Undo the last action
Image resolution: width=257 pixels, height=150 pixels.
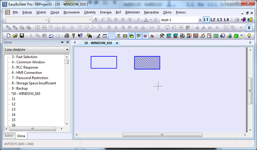51,36
